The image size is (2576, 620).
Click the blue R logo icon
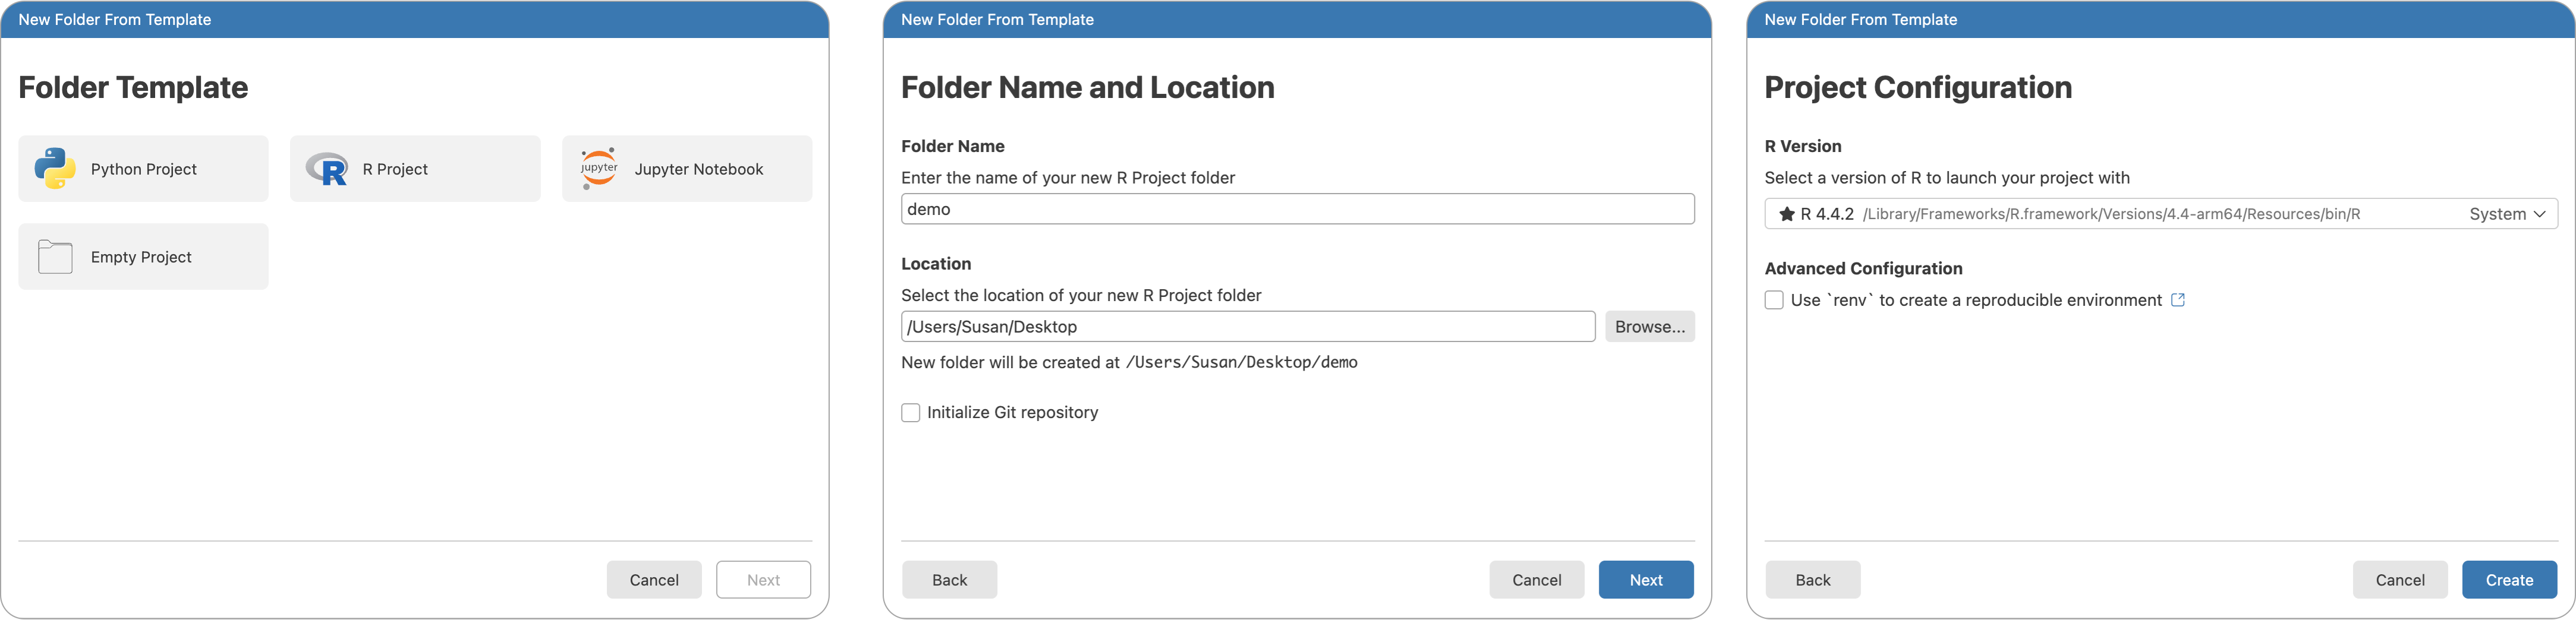point(328,167)
